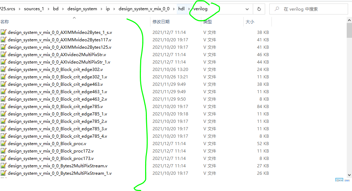The height and width of the screenshot is (191, 352).
Task: Click the vertical scrollbar thumb
Action: [x=349, y=30]
